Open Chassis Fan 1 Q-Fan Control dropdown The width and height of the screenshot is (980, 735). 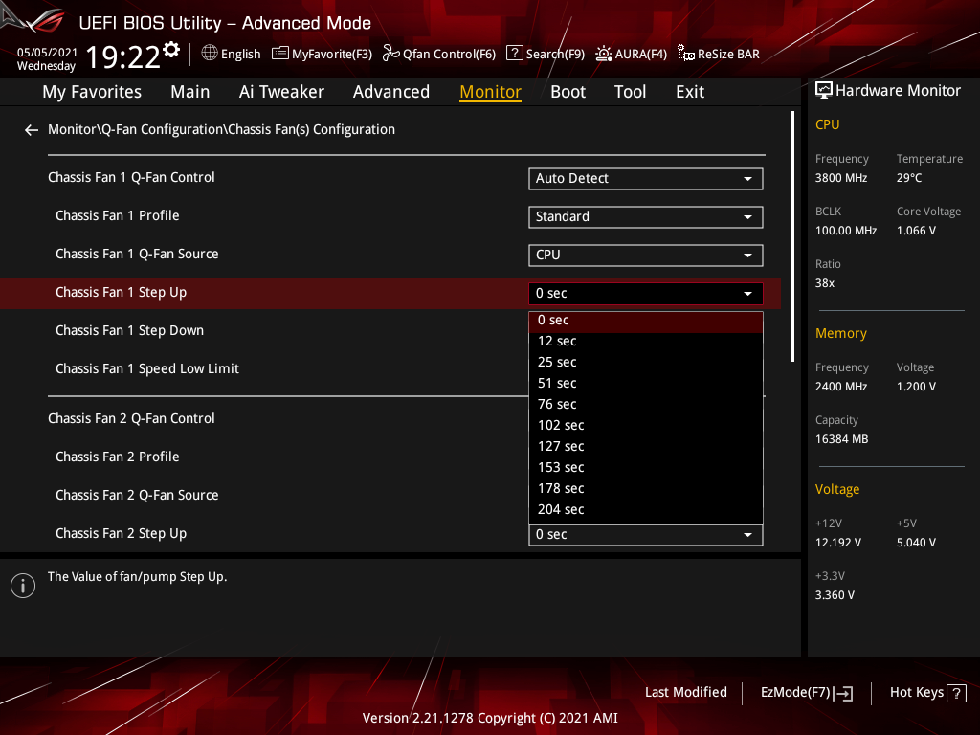(646, 179)
